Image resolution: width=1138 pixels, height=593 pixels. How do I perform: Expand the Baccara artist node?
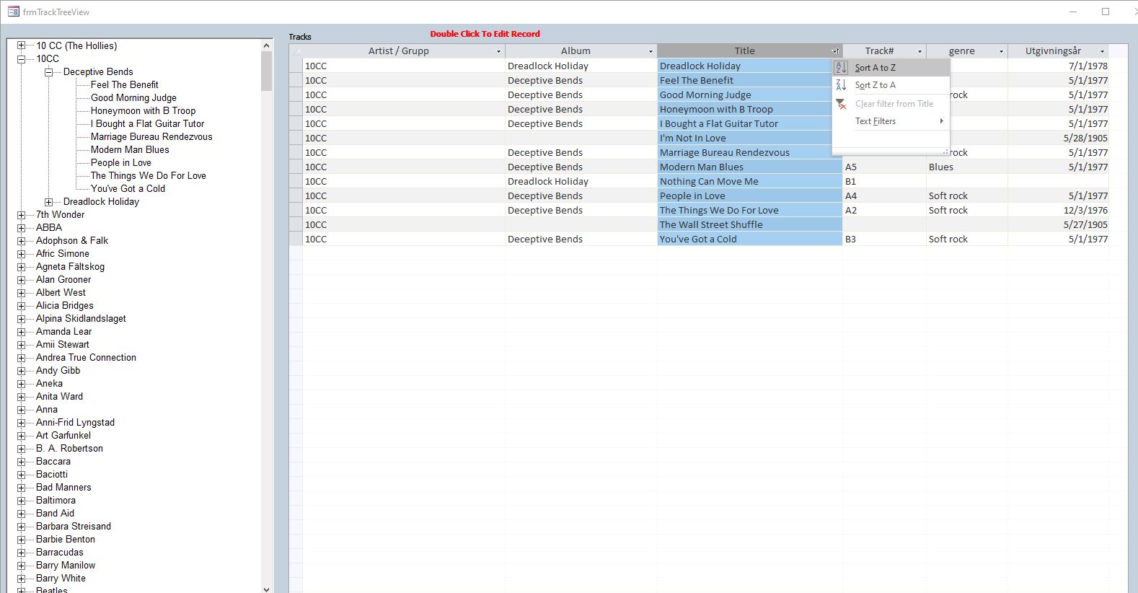21,462
